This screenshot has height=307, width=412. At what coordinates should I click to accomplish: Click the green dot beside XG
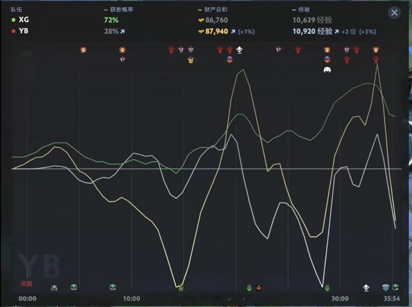point(13,20)
